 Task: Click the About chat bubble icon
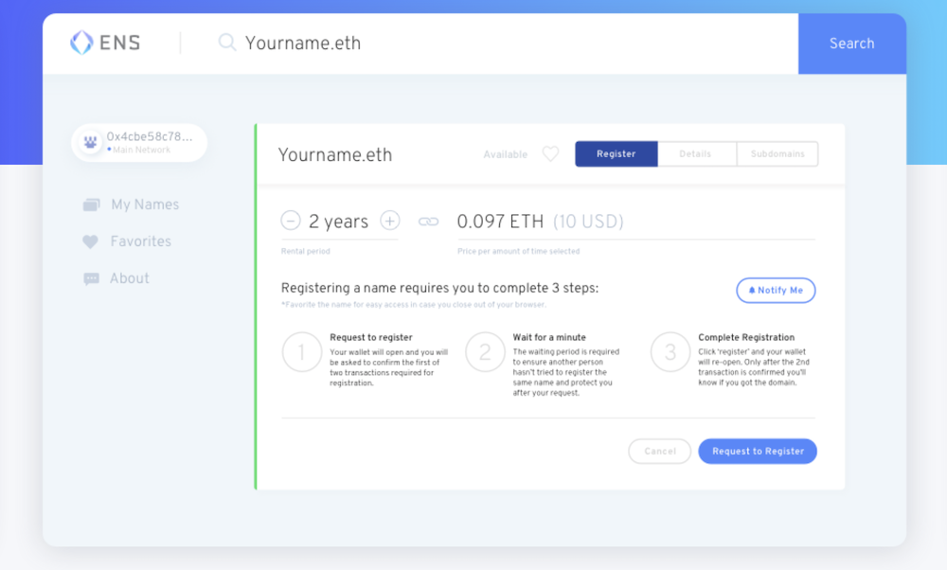coord(91,278)
